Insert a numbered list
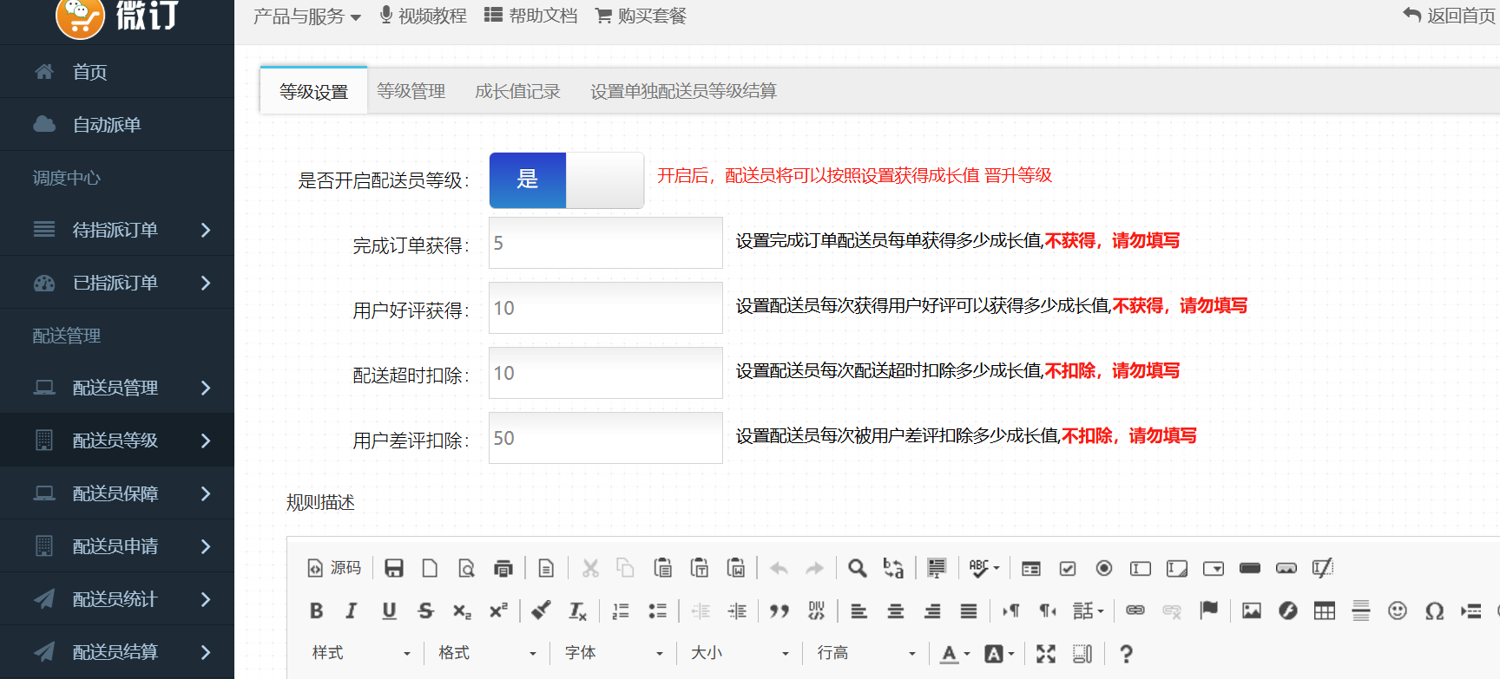 pyautogui.click(x=621, y=610)
